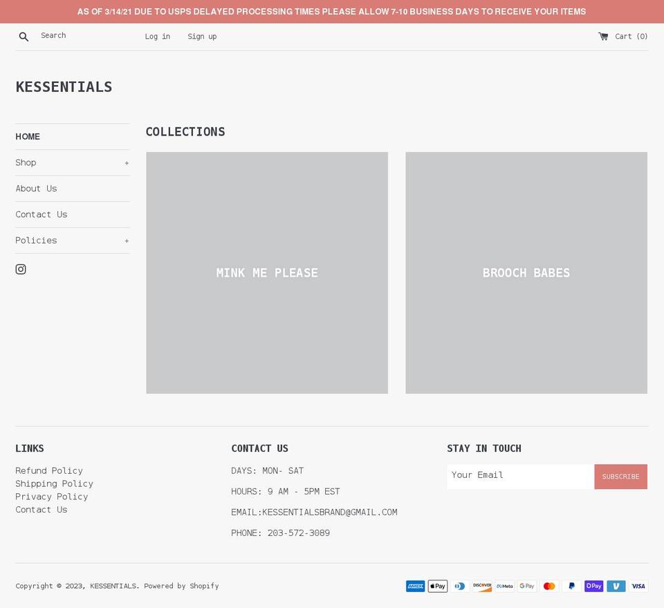Click the phone number 203-572-3089
Image resolution: width=664 pixels, height=608 pixels.
[299, 533]
